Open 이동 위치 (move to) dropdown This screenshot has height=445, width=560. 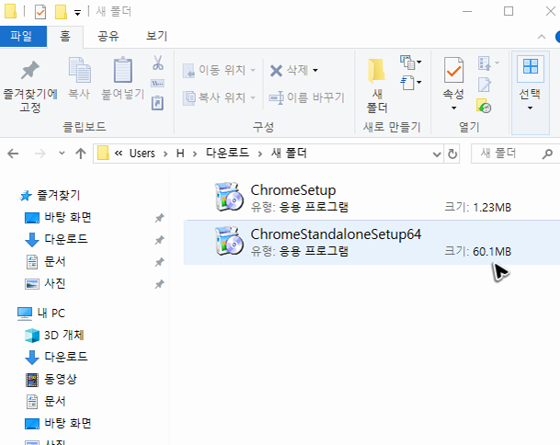219,70
